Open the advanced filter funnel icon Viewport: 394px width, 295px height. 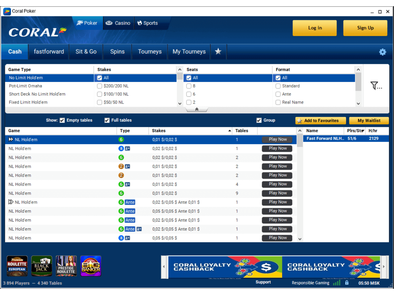376,86
